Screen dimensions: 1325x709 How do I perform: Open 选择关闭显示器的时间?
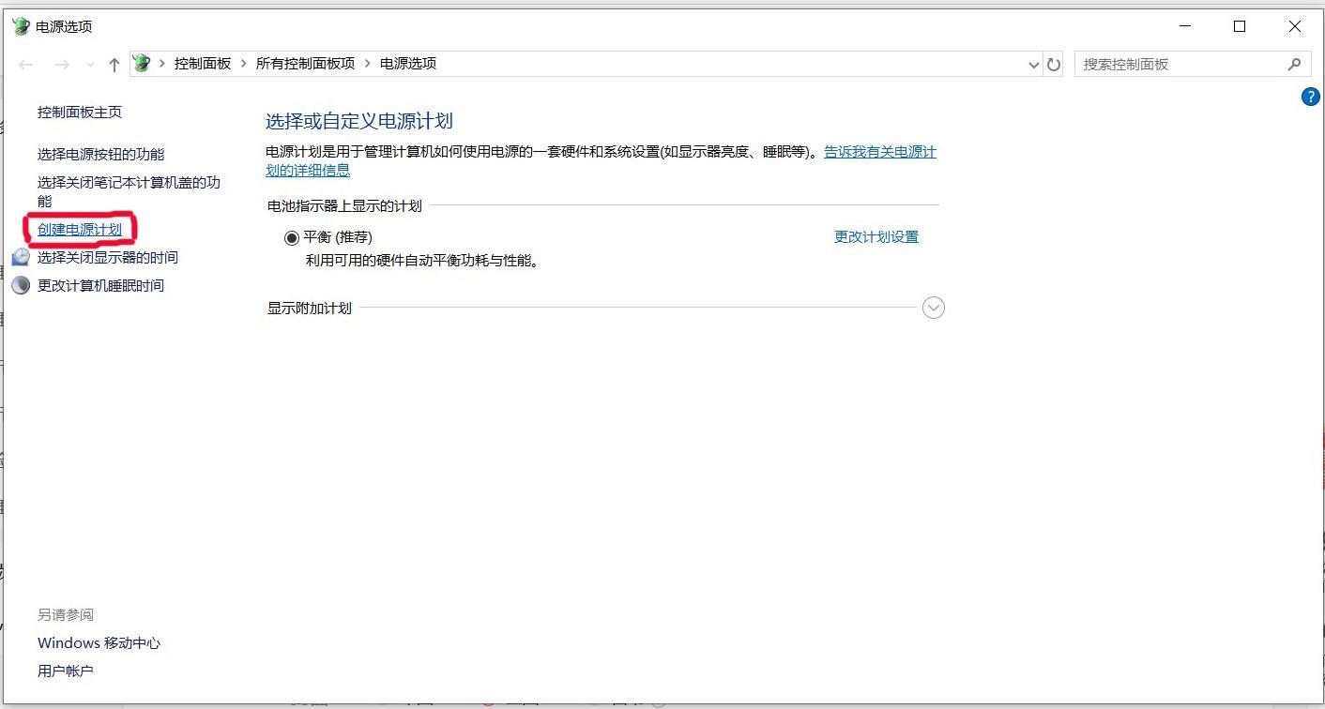[108, 257]
